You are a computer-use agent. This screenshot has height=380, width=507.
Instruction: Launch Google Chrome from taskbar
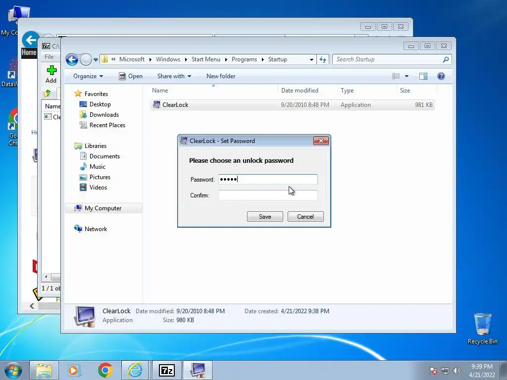point(105,370)
